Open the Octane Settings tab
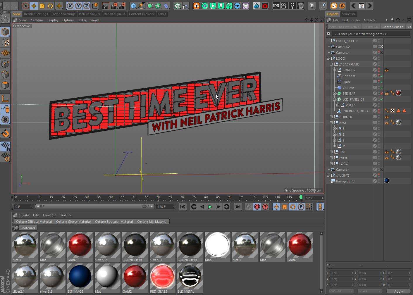Image resolution: width=413 pixels, height=295 pixels. 63,14
